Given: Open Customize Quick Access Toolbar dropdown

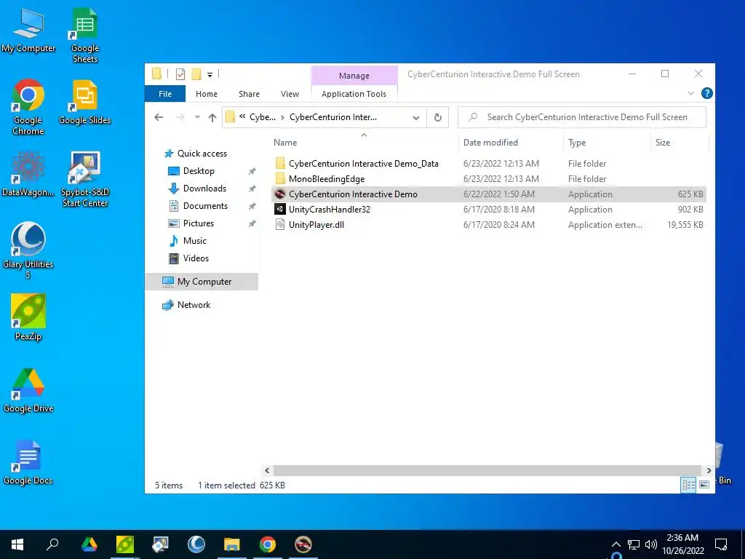Looking at the screenshot, I should pos(210,75).
